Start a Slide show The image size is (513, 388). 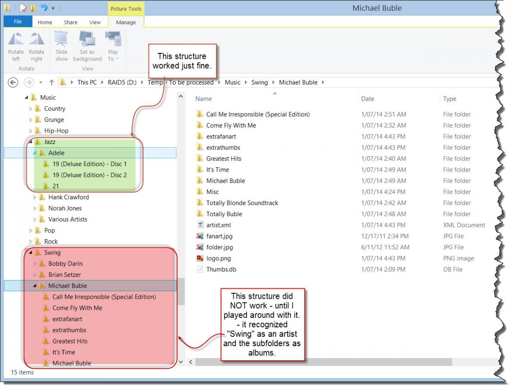[61, 39]
